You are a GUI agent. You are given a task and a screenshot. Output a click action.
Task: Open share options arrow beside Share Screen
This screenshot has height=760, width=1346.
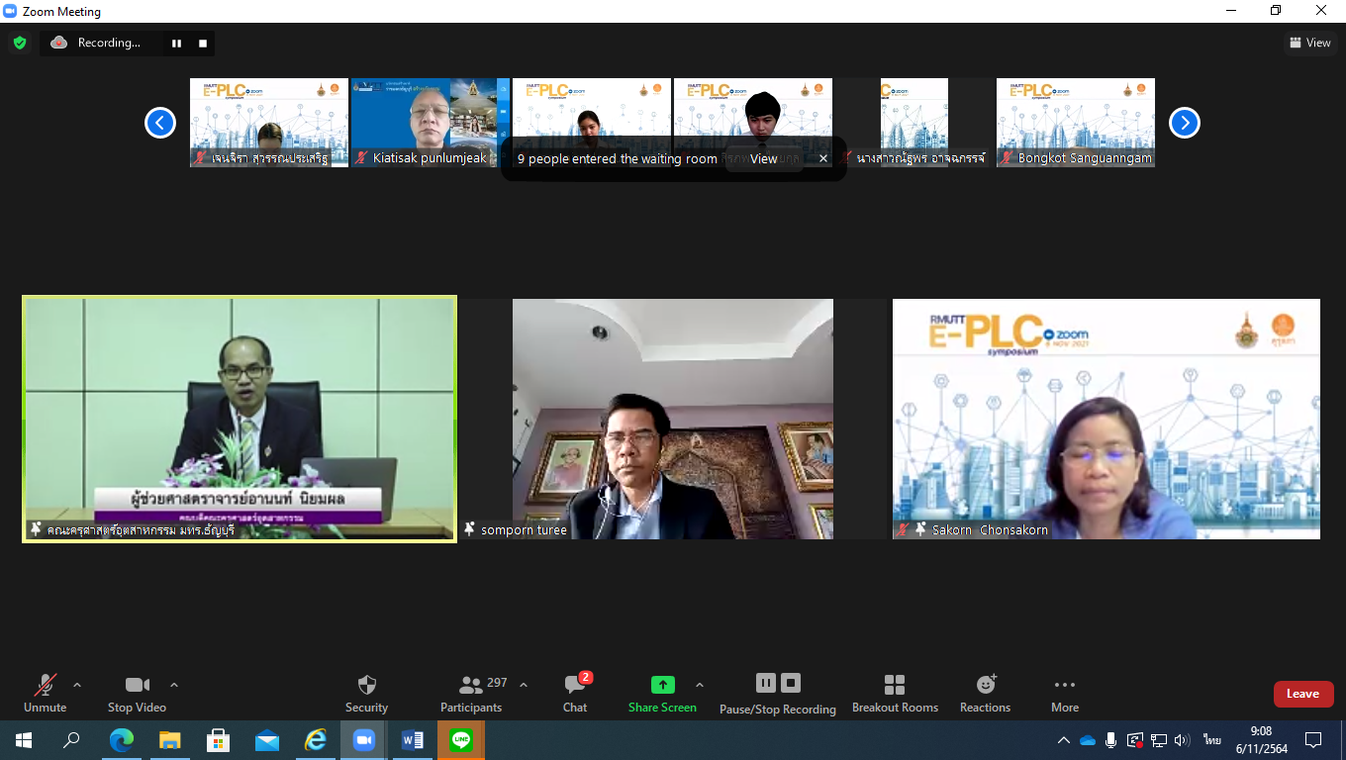click(x=700, y=685)
